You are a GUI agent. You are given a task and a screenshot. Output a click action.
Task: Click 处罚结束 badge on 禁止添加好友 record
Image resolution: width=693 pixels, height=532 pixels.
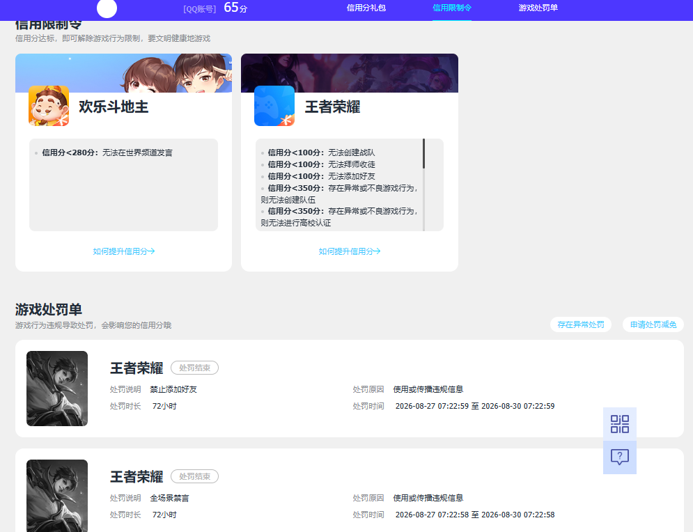(194, 368)
